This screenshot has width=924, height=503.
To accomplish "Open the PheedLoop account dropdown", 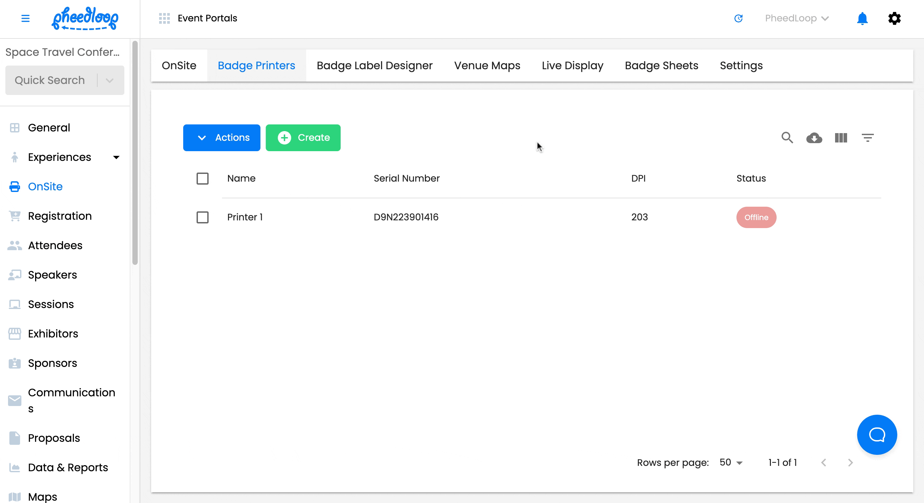I will pos(797,18).
